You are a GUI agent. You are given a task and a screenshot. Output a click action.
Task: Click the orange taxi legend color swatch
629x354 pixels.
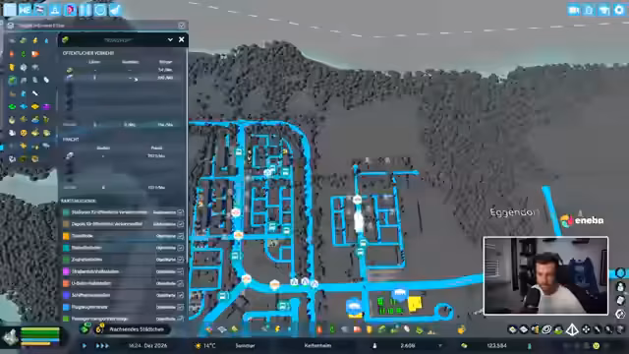[x=66, y=236]
